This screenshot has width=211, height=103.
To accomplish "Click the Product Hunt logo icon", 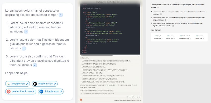I will [x=8, y=92].
